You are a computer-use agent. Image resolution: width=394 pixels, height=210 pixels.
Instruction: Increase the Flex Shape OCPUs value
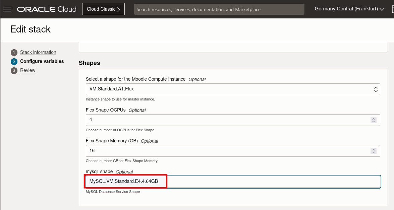374,119
